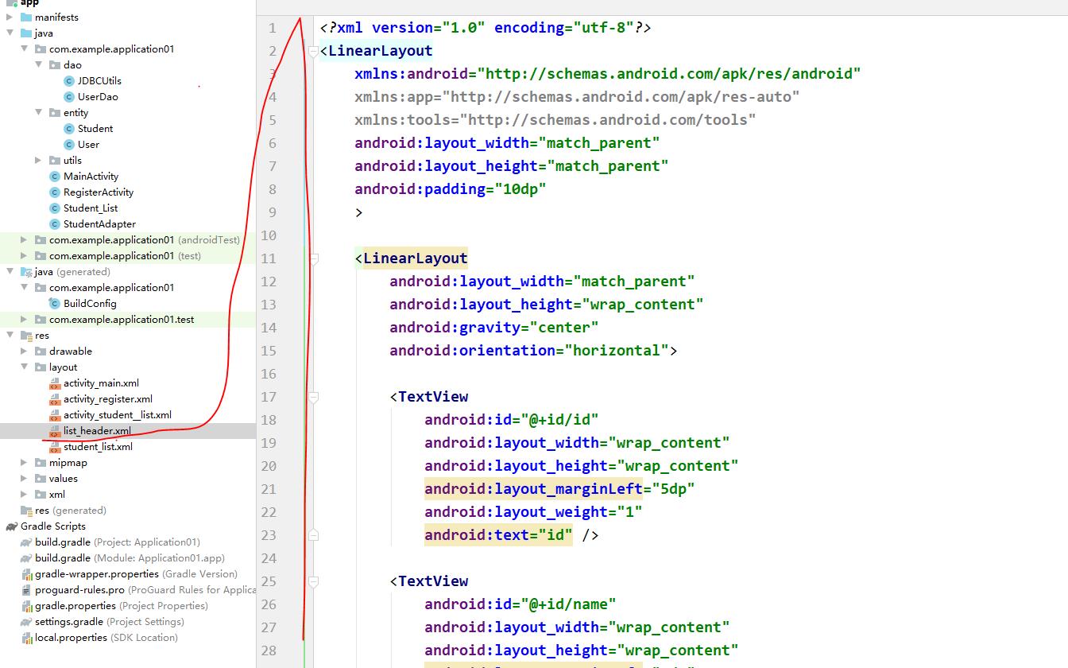Viewport: 1068px width, 668px height.
Task: Expand the xml resource folder arrow
Action: coord(24,494)
